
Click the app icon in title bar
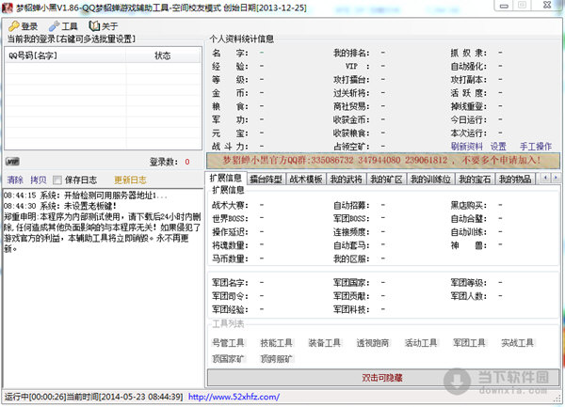pyautogui.click(x=8, y=8)
